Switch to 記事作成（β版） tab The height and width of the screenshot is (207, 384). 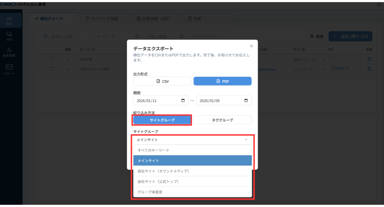(x=154, y=18)
